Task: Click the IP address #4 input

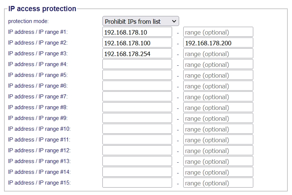Action: [x=137, y=65]
